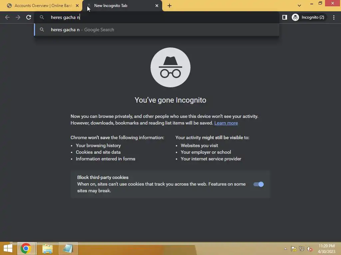Open the Learn more link
The width and height of the screenshot is (341, 255).
[x=226, y=123]
